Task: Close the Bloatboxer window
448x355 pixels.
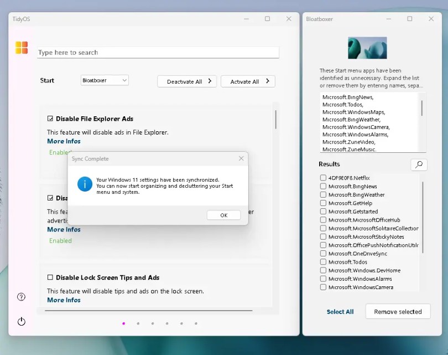Action: 431,19
